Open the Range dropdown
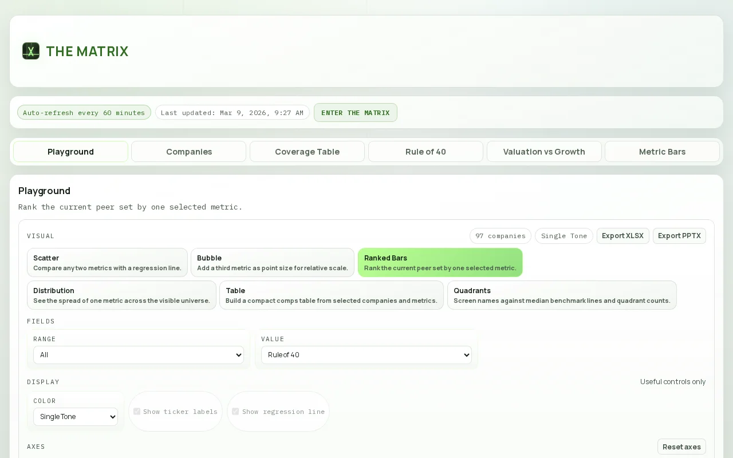Viewport: 733px width, 458px height. click(x=139, y=355)
